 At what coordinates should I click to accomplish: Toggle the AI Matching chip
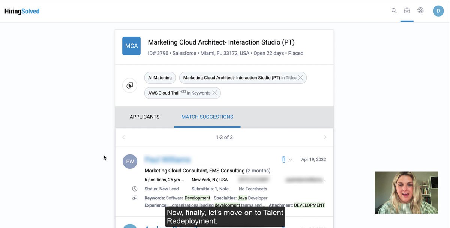click(160, 78)
